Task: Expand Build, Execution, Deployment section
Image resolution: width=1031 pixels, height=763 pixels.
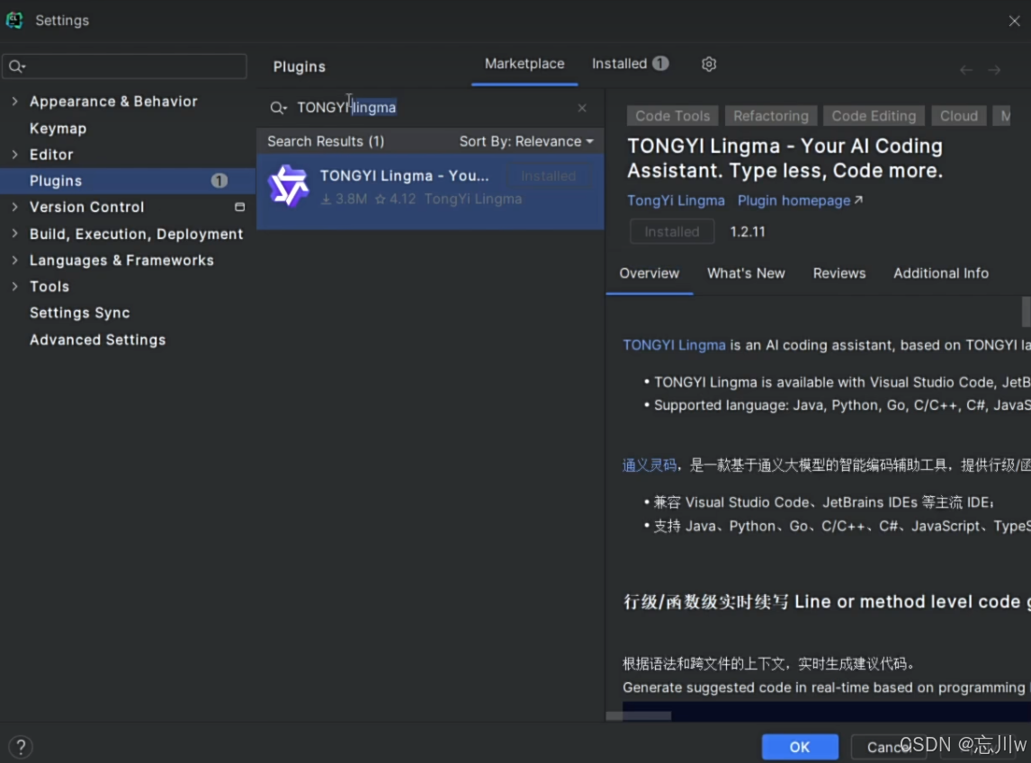Action: [14, 234]
